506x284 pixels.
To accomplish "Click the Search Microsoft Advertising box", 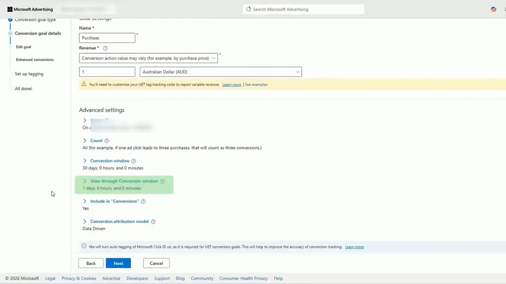I will (x=303, y=9).
